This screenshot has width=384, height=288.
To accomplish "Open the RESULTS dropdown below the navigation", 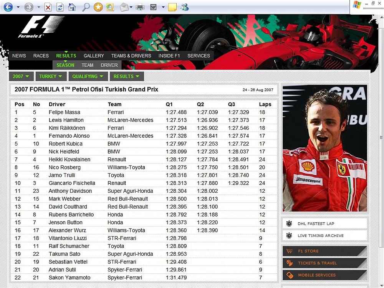I will 126,76.
